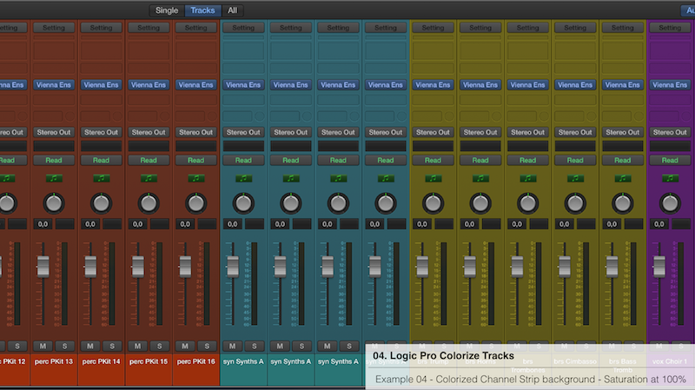Click the pan knob on perc PKit 16
This screenshot has height=390, width=695.
(196, 203)
